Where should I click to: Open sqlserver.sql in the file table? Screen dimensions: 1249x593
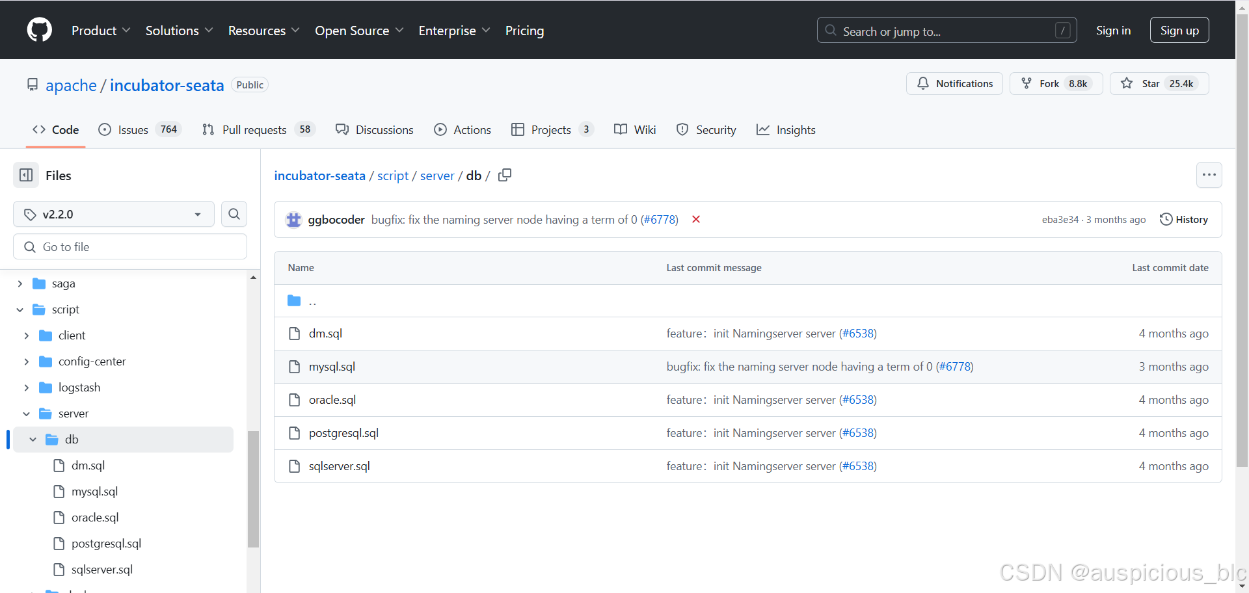(340, 466)
